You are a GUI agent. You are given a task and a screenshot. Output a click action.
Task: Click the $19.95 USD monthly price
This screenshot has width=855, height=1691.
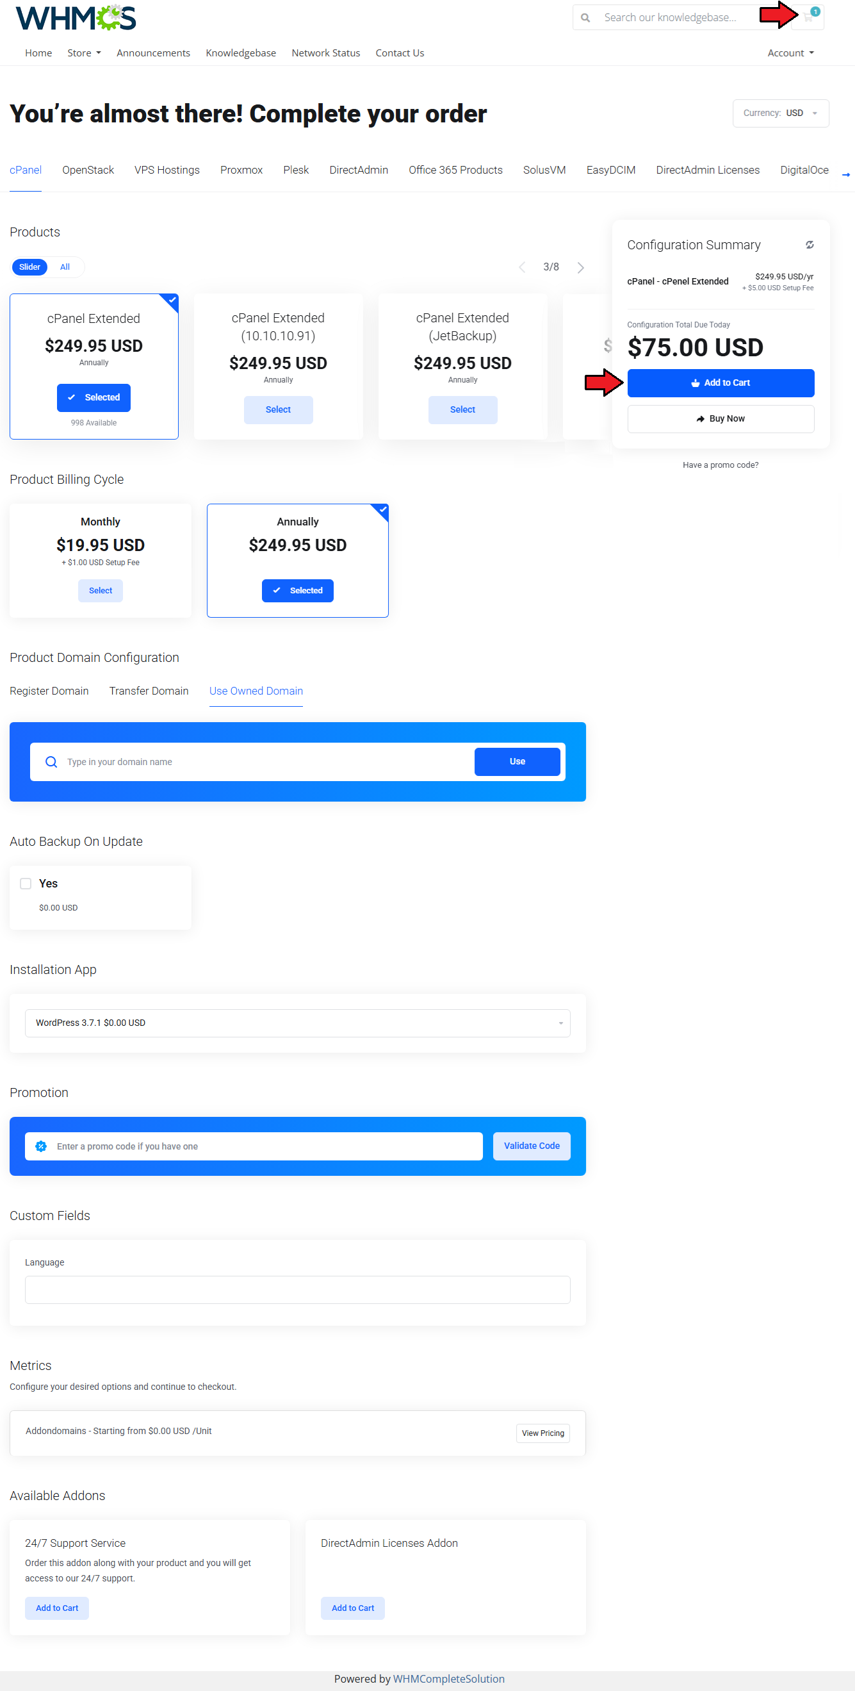point(101,545)
